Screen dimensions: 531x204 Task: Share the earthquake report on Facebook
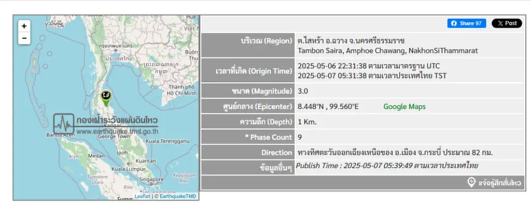pyautogui.click(x=466, y=23)
